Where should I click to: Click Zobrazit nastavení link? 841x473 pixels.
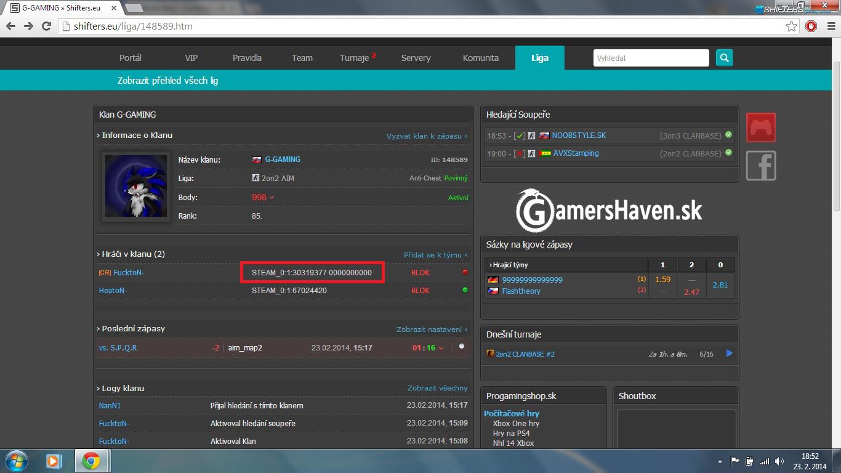[432, 329]
